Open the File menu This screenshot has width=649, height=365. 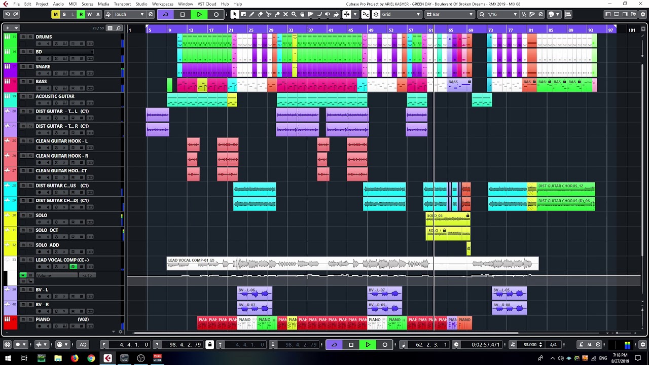click(16, 4)
